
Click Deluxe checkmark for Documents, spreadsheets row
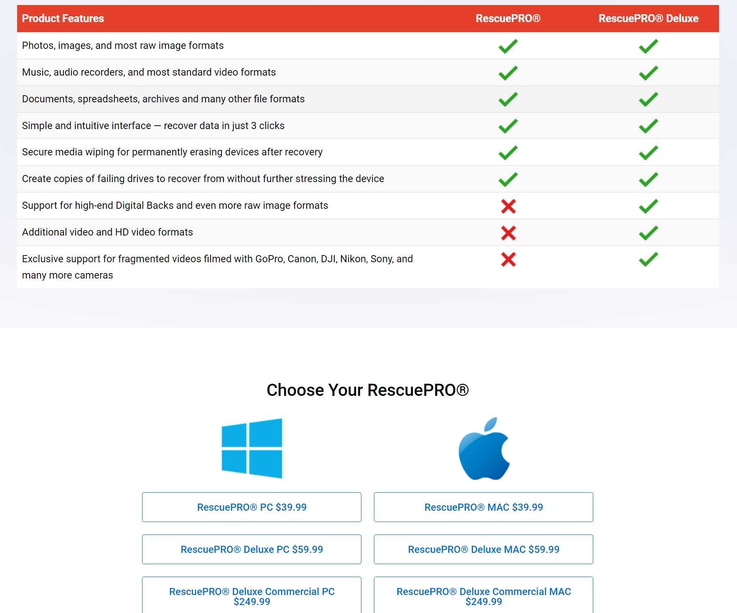pos(648,99)
